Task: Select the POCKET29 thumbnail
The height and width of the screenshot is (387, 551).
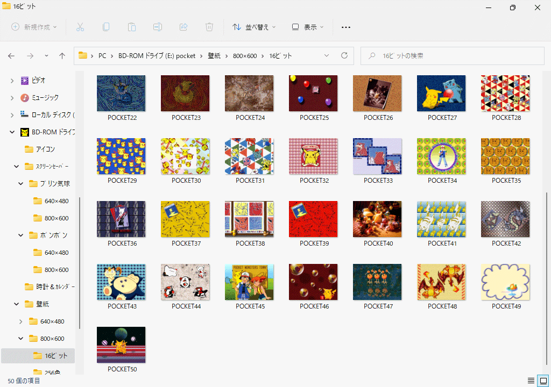Action: tap(121, 156)
